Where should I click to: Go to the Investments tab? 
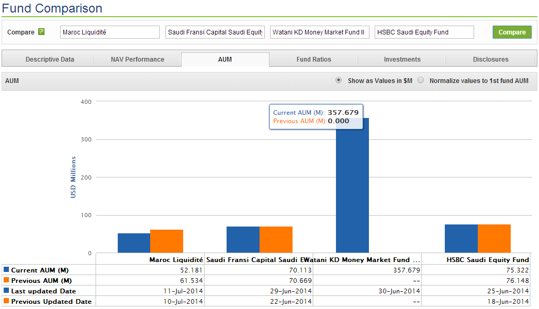click(402, 60)
